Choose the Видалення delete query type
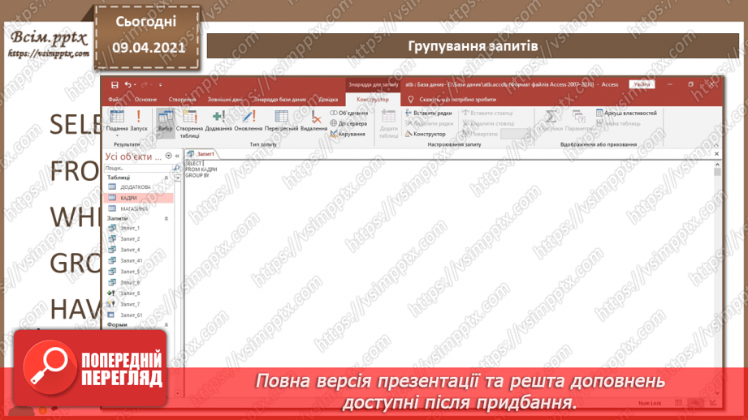The width and height of the screenshot is (748, 420). click(x=313, y=121)
